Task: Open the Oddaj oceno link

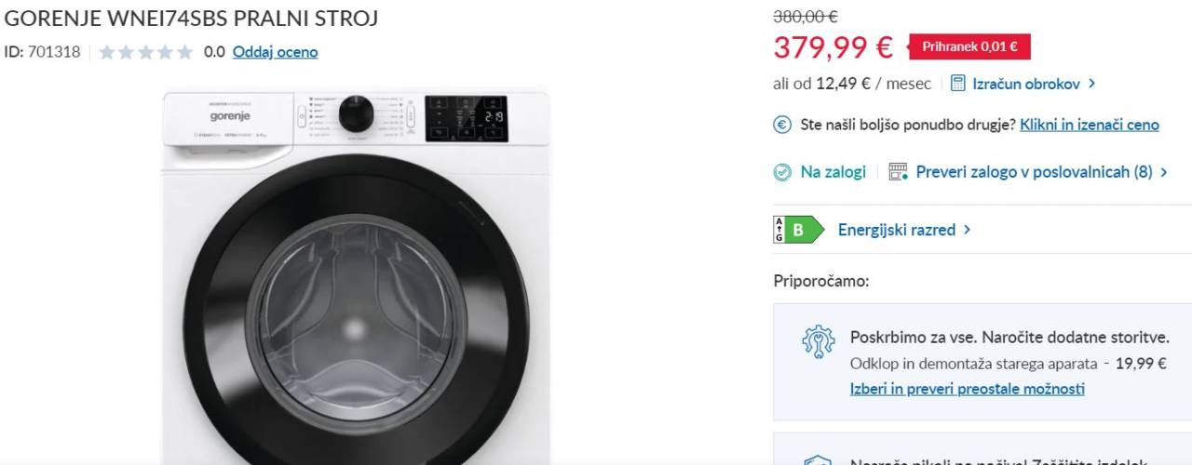Action: tap(275, 52)
